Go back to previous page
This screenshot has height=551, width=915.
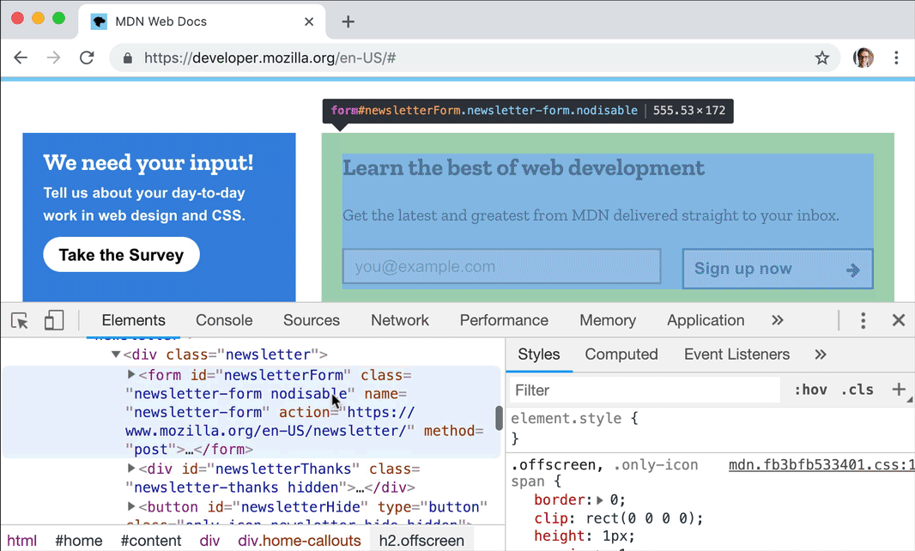click(x=21, y=58)
